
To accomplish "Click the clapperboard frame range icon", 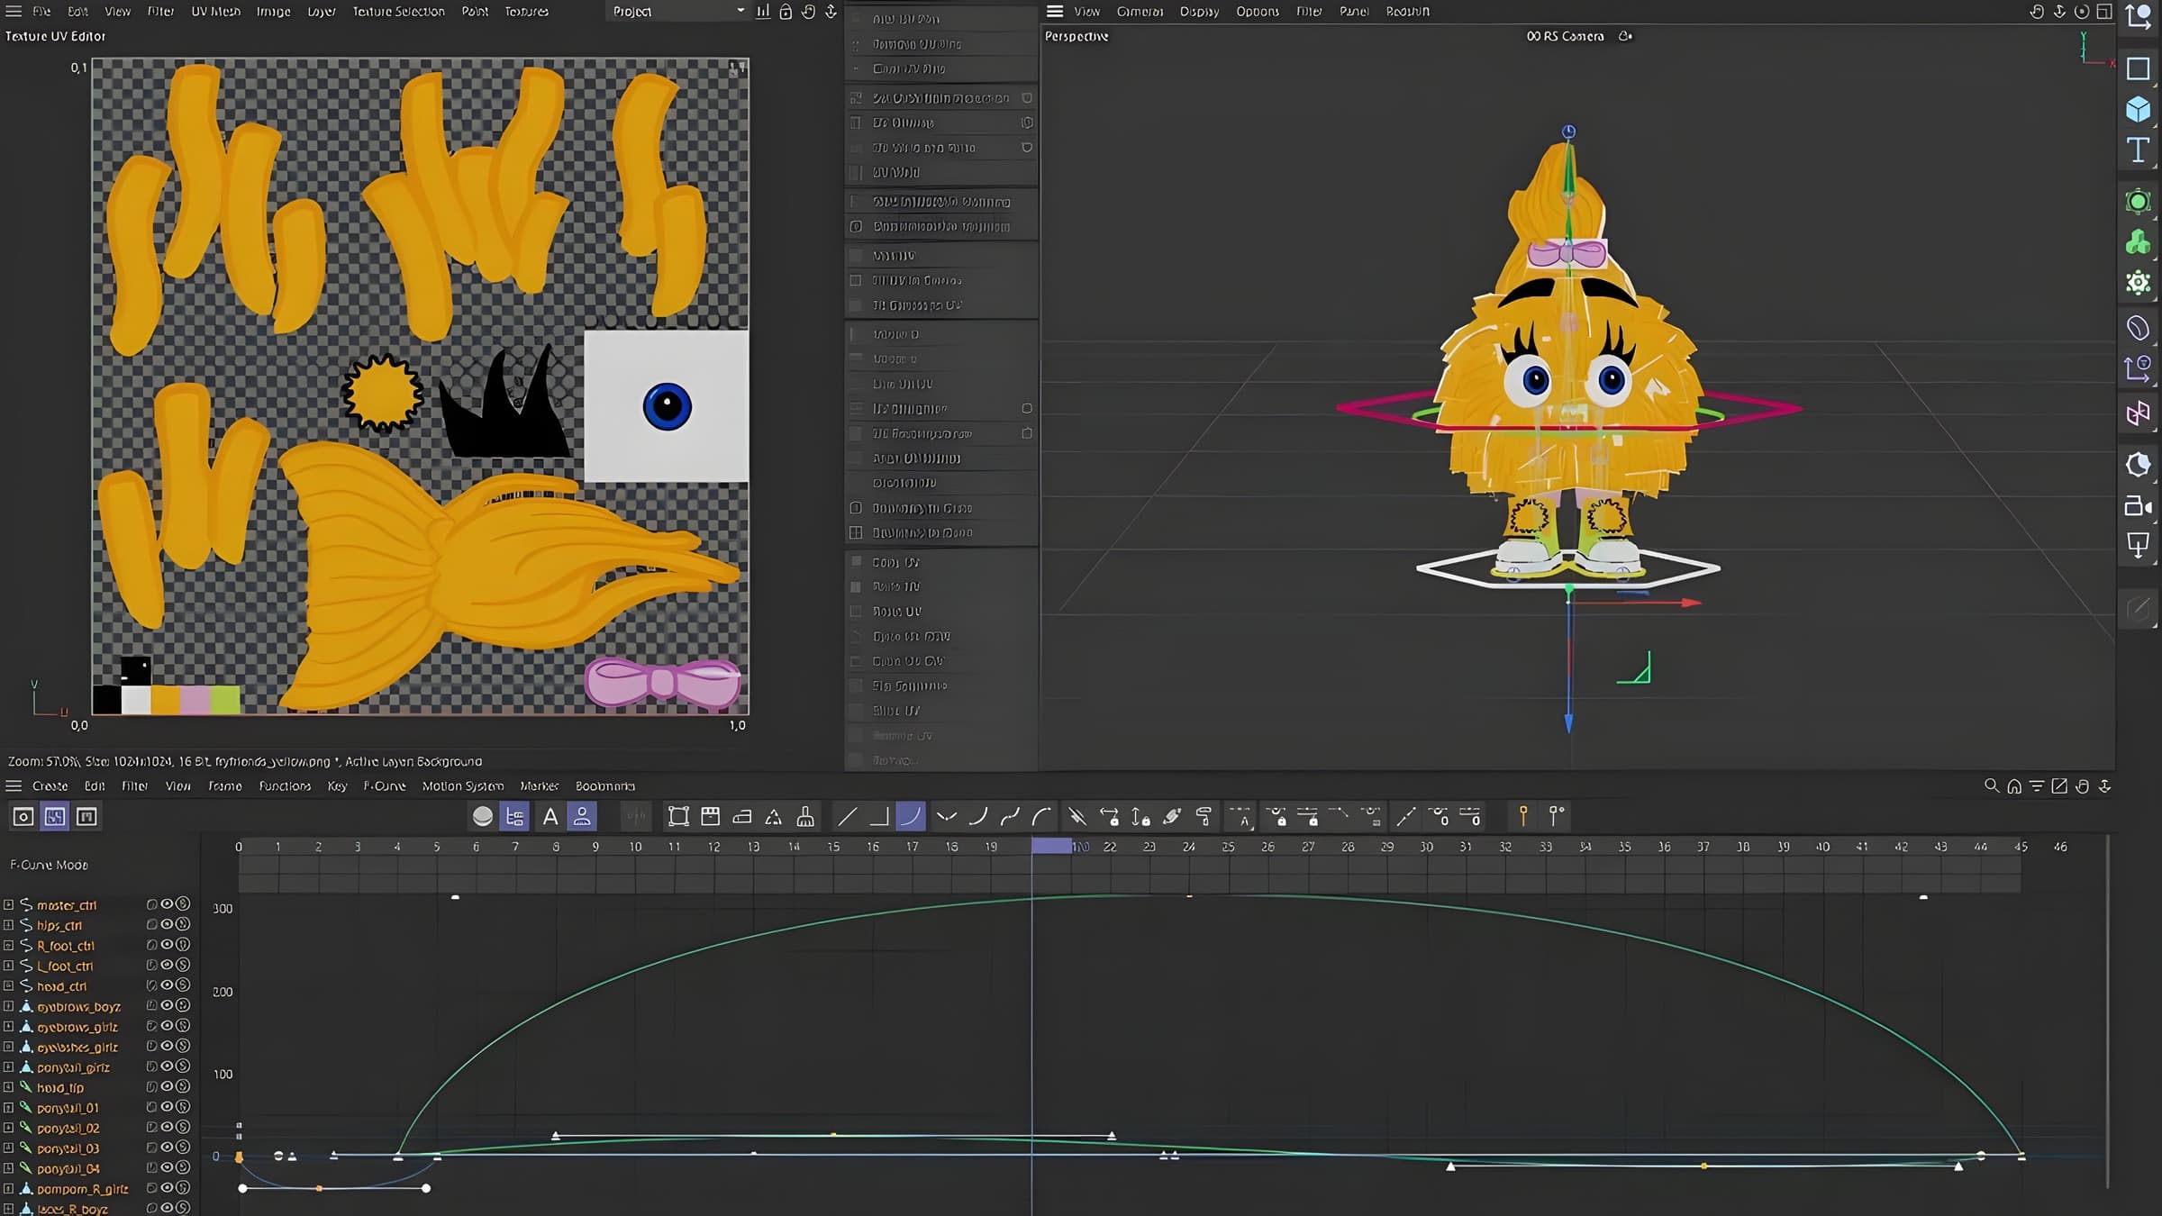I will (710, 816).
